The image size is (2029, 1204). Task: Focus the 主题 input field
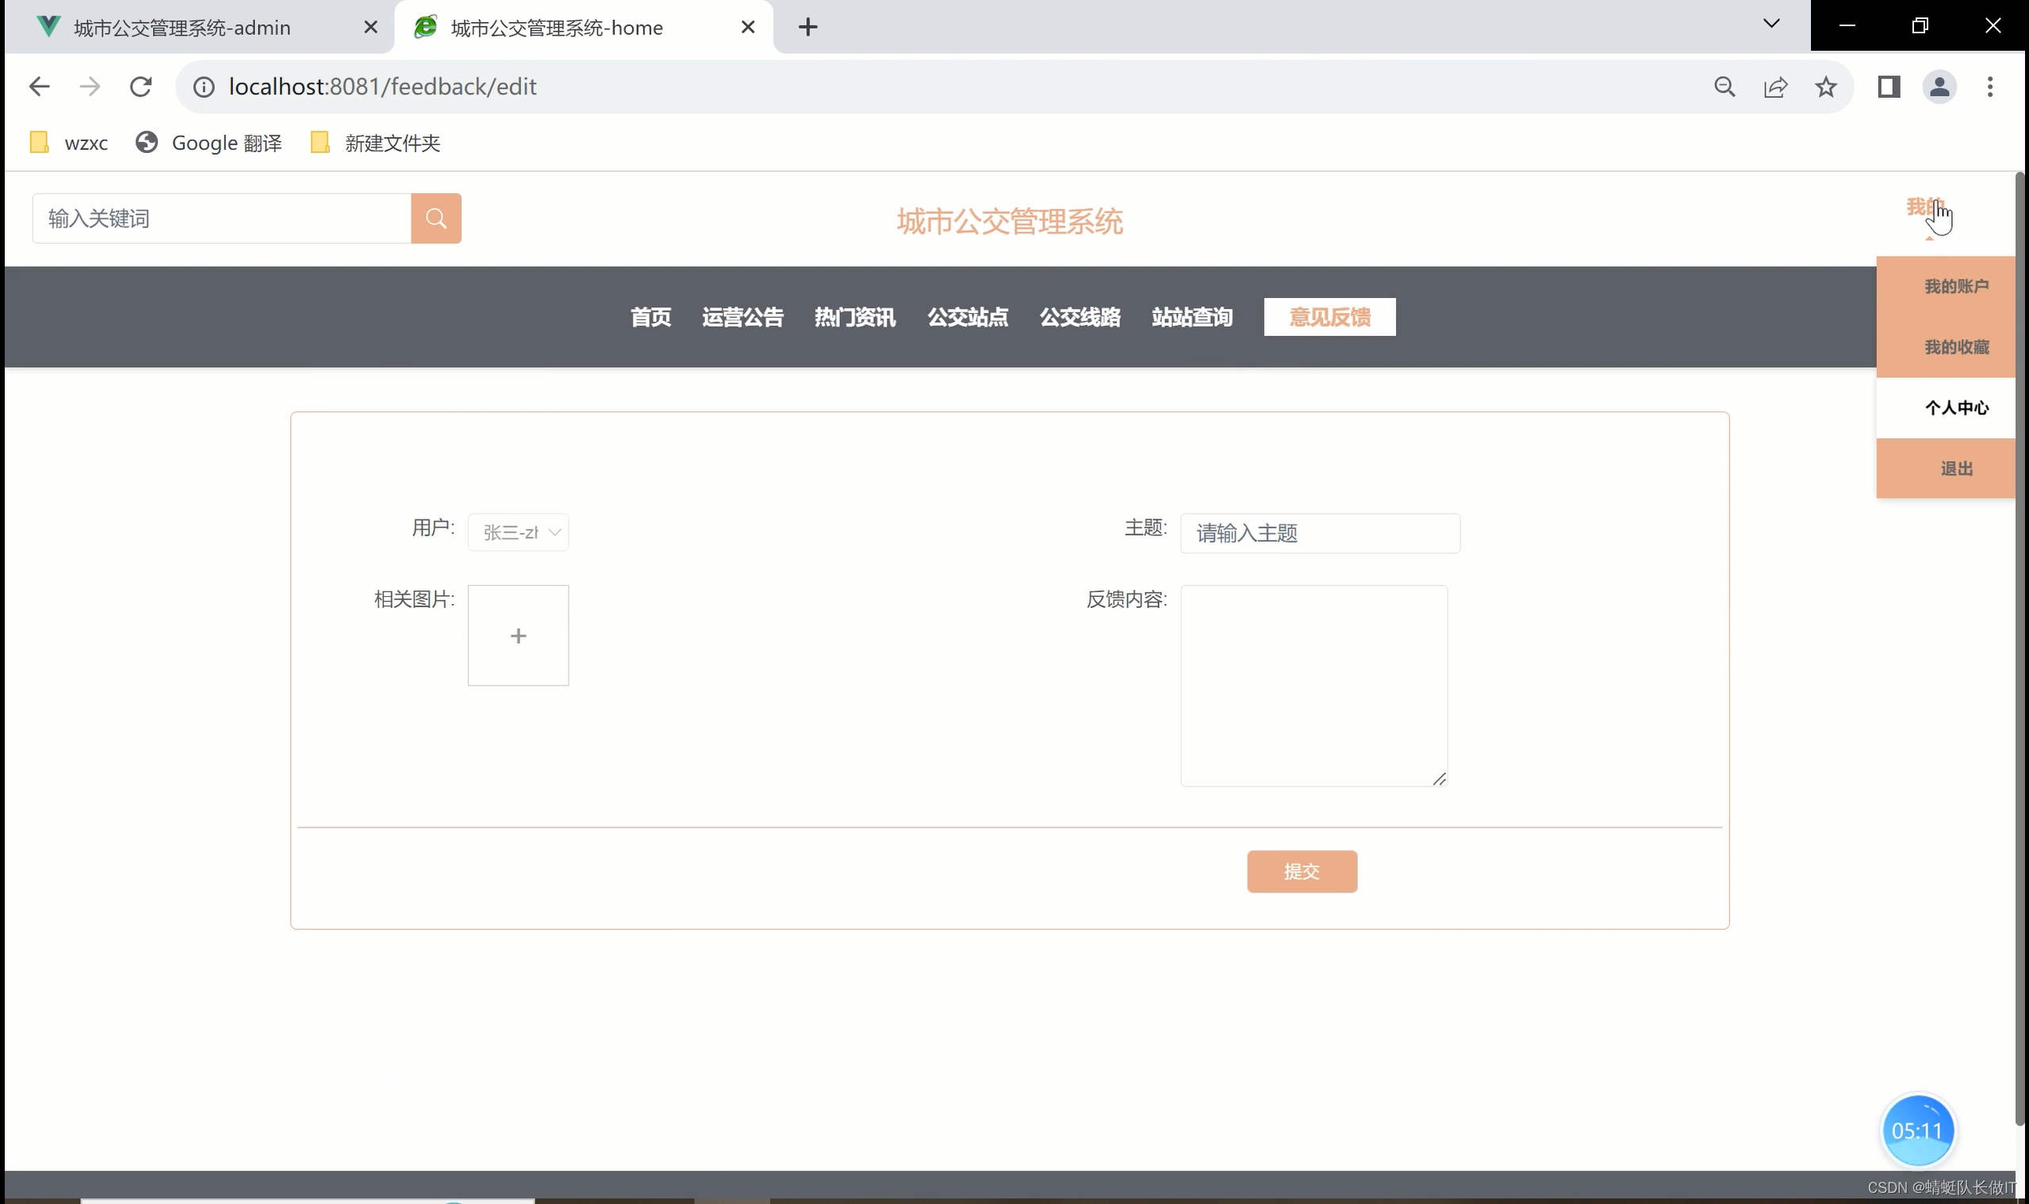pos(1319,533)
